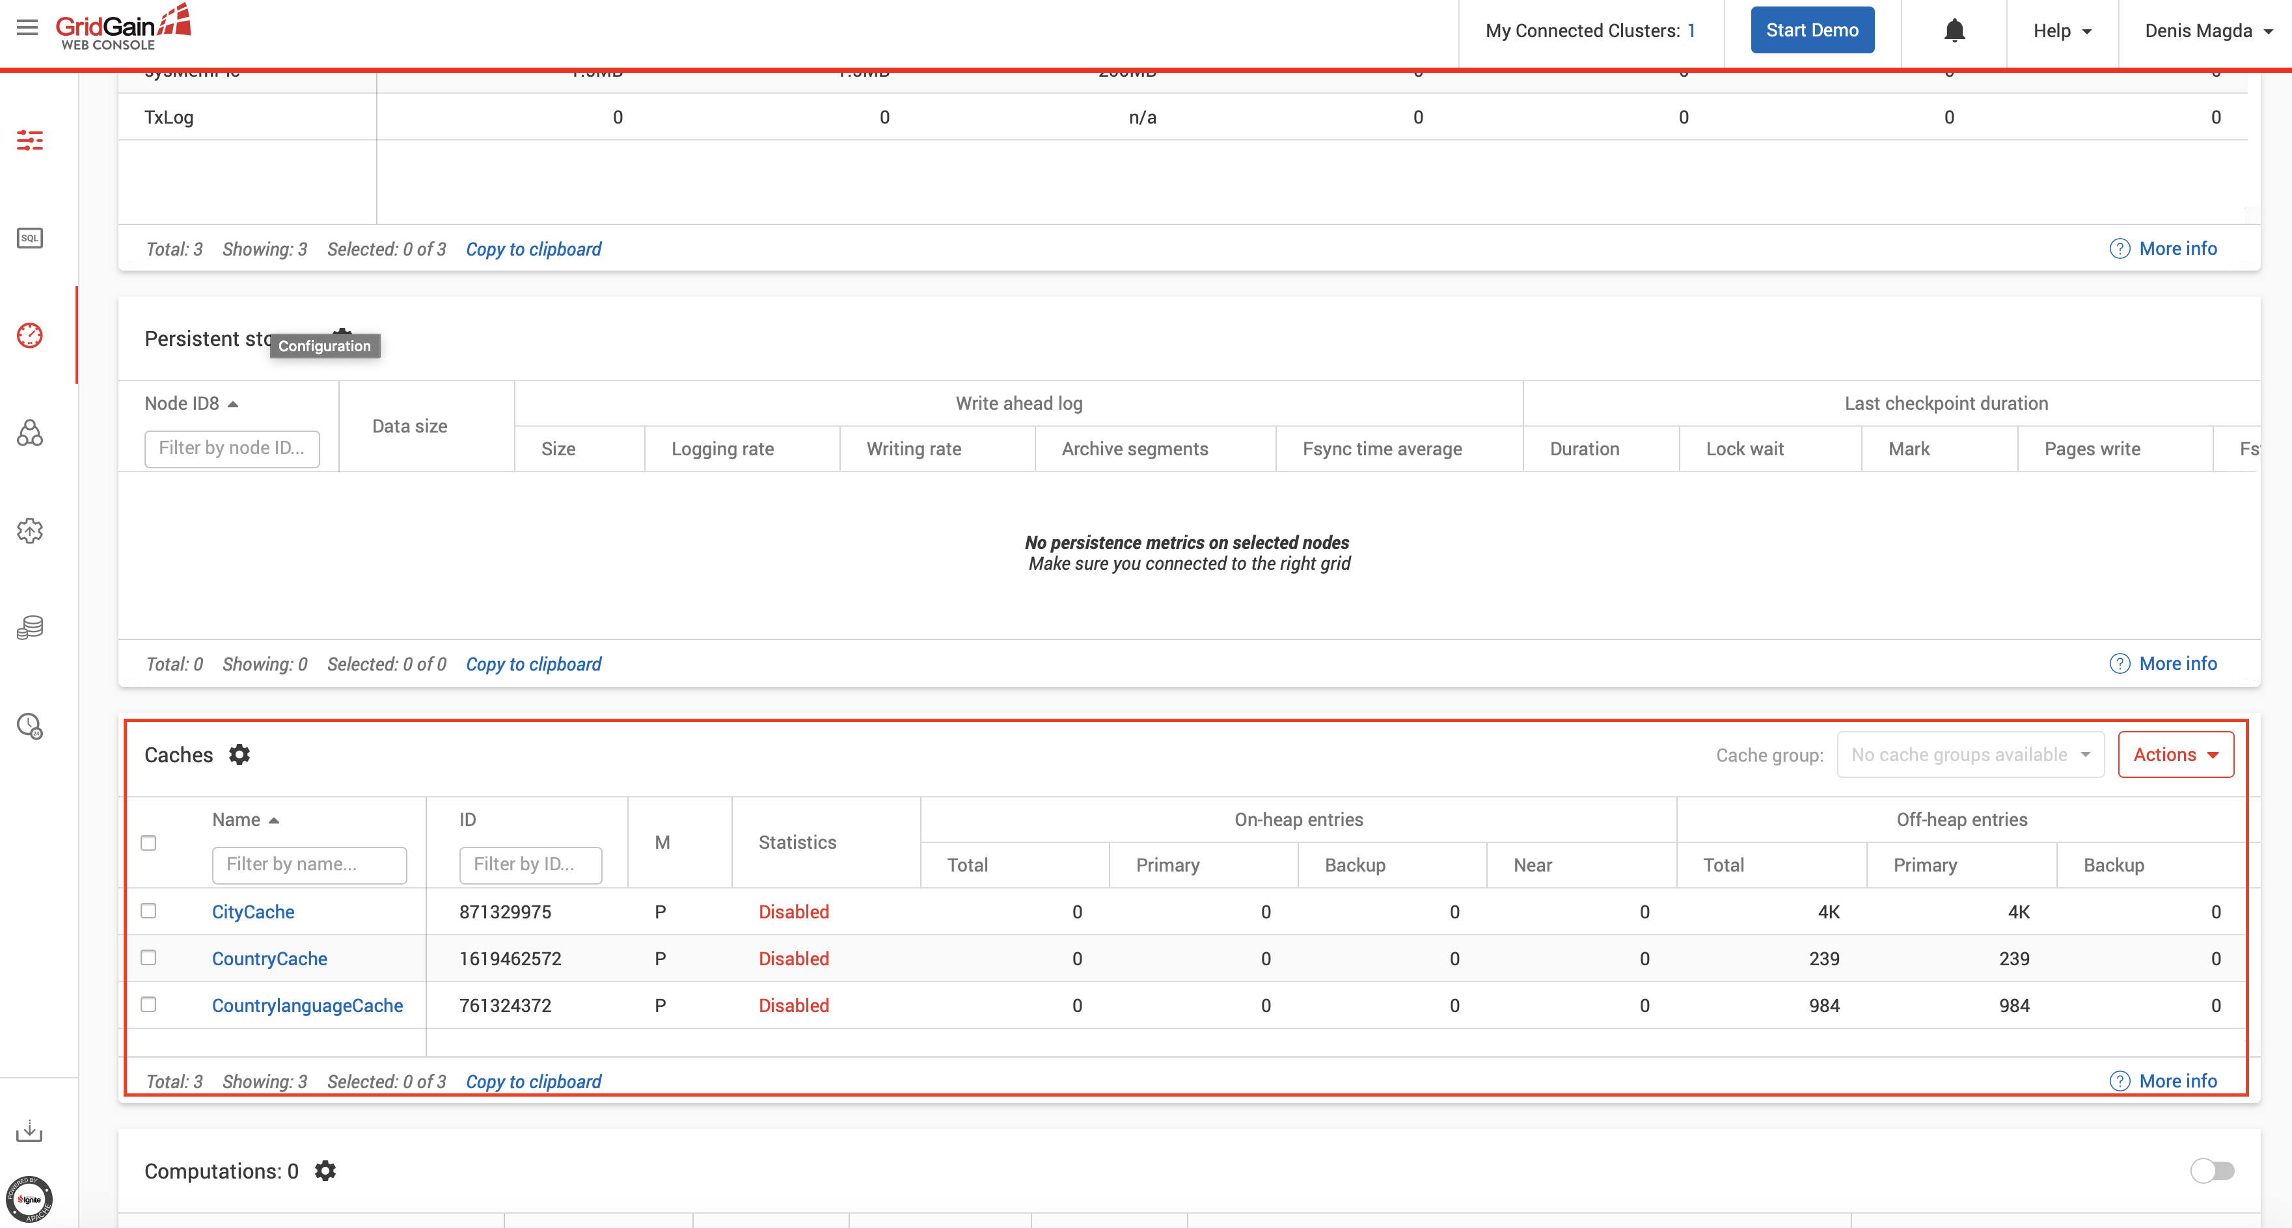Click the Filter by node ID field

click(231, 448)
